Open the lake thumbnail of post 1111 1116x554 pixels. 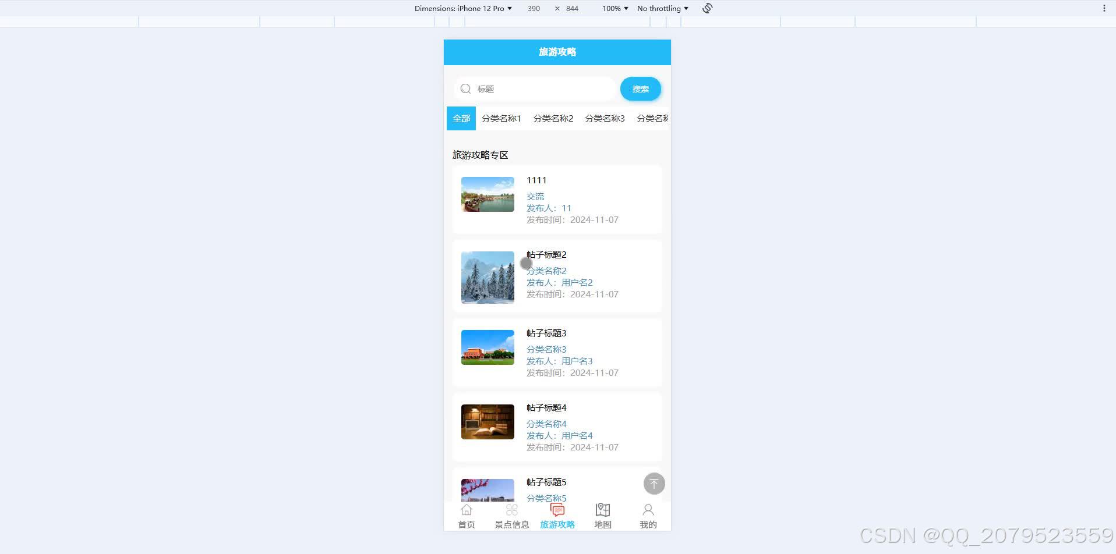click(x=488, y=194)
